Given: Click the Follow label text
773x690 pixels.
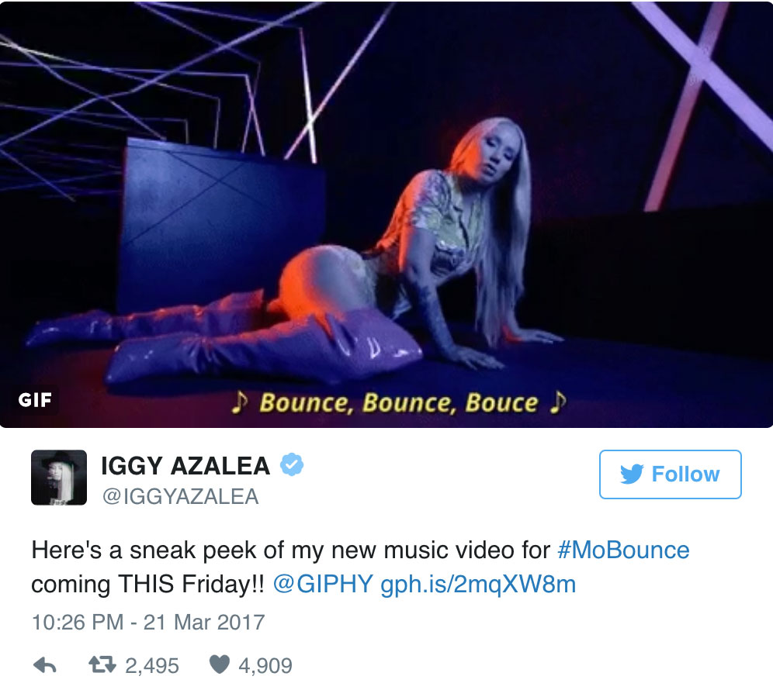Looking at the screenshot, I should coord(686,474).
